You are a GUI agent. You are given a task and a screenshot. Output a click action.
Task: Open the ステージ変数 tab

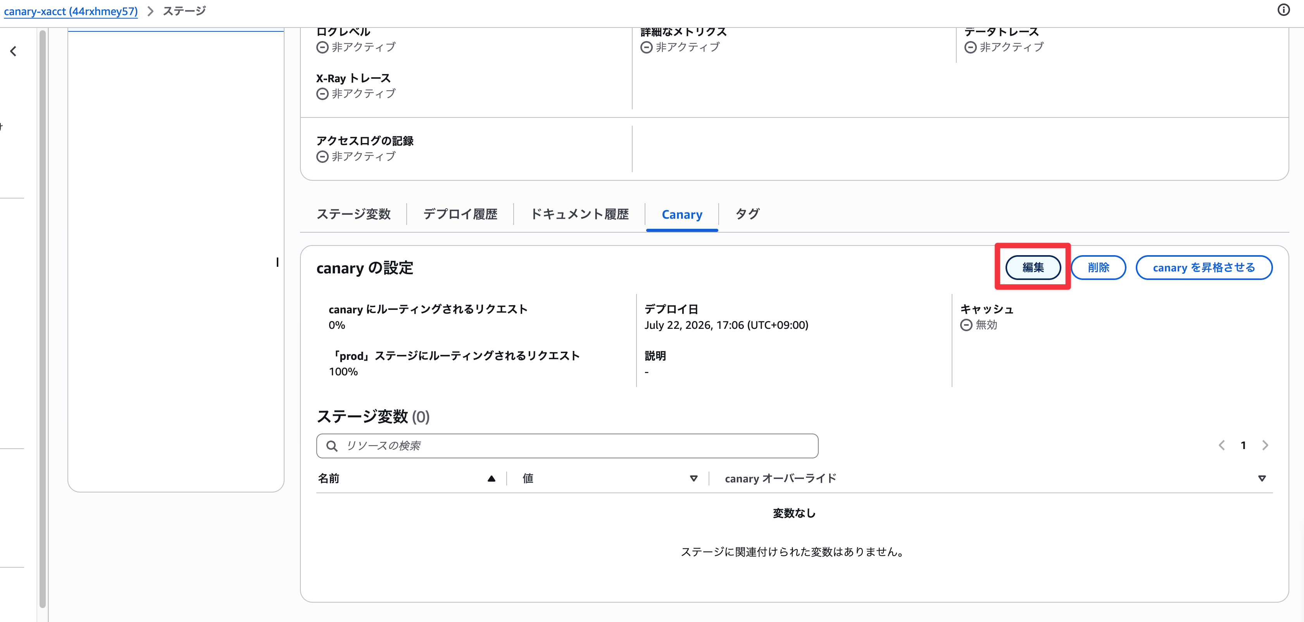354,214
